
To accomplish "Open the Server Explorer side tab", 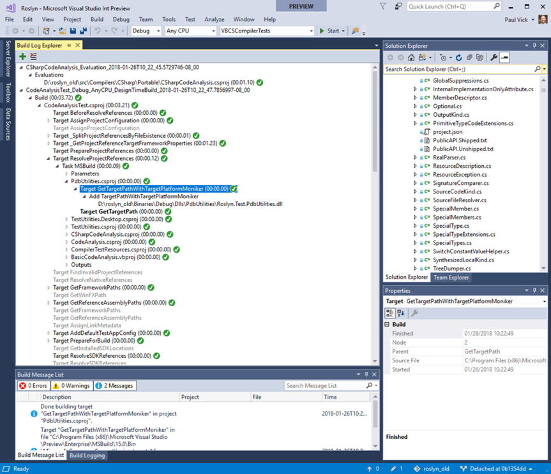I will click(x=8, y=58).
